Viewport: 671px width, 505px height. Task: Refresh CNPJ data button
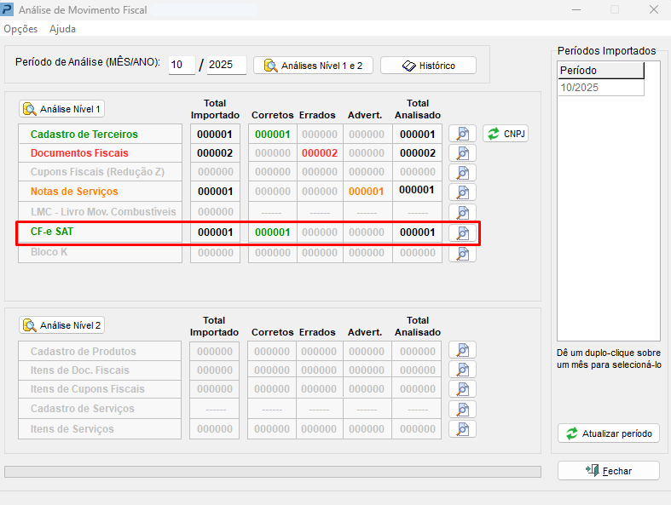click(x=506, y=134)
